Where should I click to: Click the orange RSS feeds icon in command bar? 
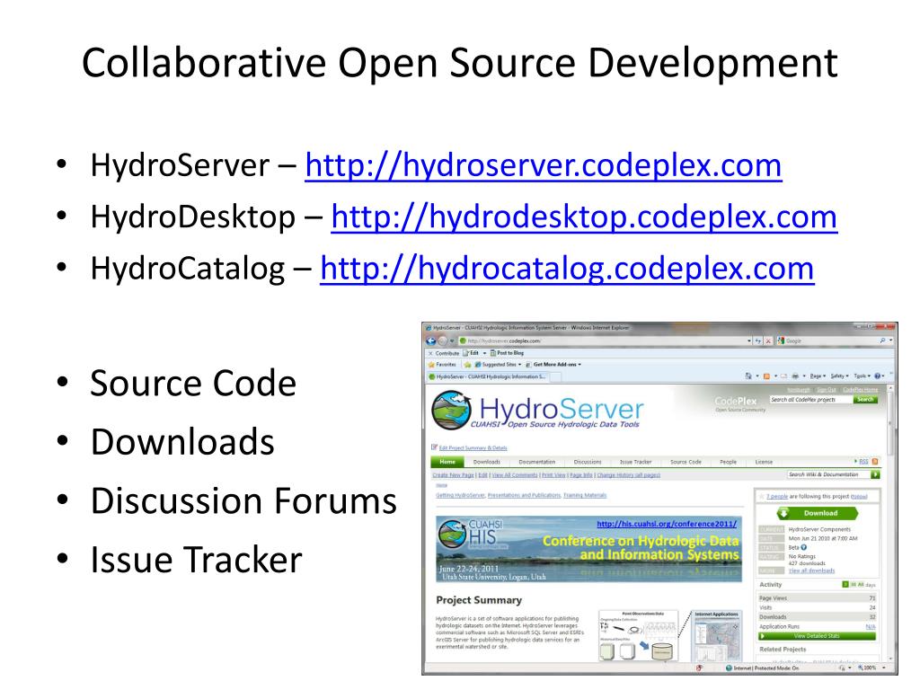(766, 376)
